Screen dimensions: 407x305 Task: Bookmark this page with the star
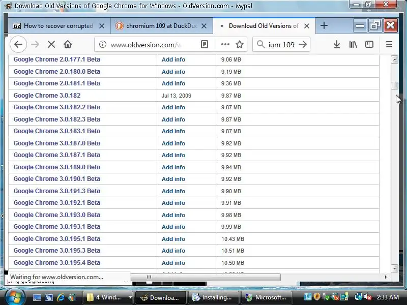click(x=240, y=44)
